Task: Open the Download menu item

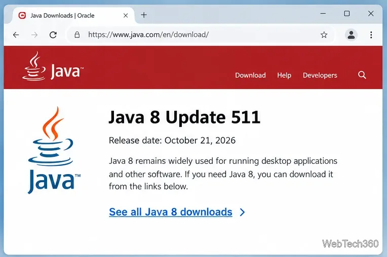Action: pyautogui.click(x=250, y=75)
